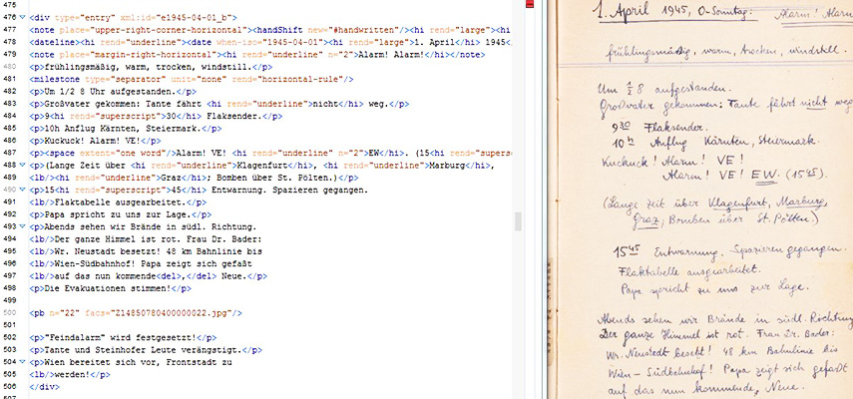Collapse the paragraph fold at line 490
This screenshot has width=853, height=399.
click(x=22, y=190)
